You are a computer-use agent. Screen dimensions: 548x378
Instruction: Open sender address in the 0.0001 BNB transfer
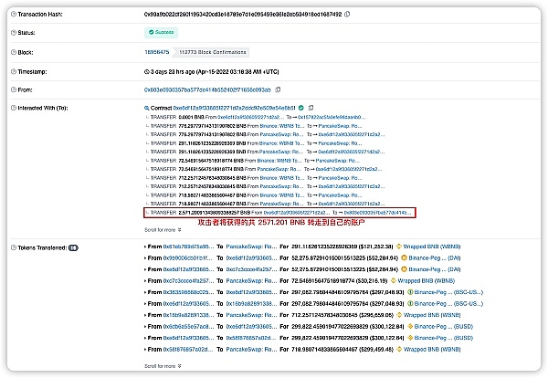(x=251, y=117)
